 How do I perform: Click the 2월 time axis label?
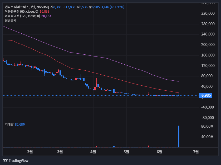(x=30, y=152)
